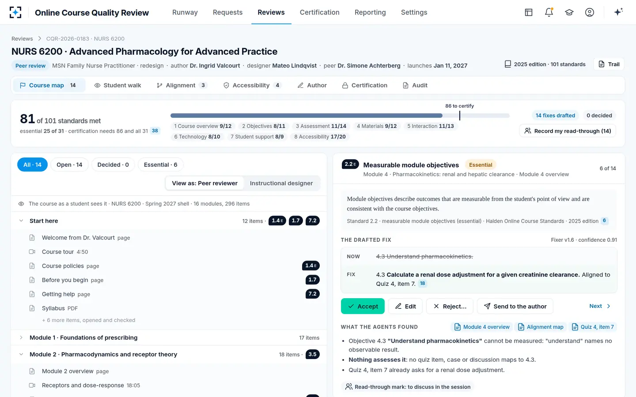Open the Reject... options
The height and width of the screenshot is (397, 636).
450,306
